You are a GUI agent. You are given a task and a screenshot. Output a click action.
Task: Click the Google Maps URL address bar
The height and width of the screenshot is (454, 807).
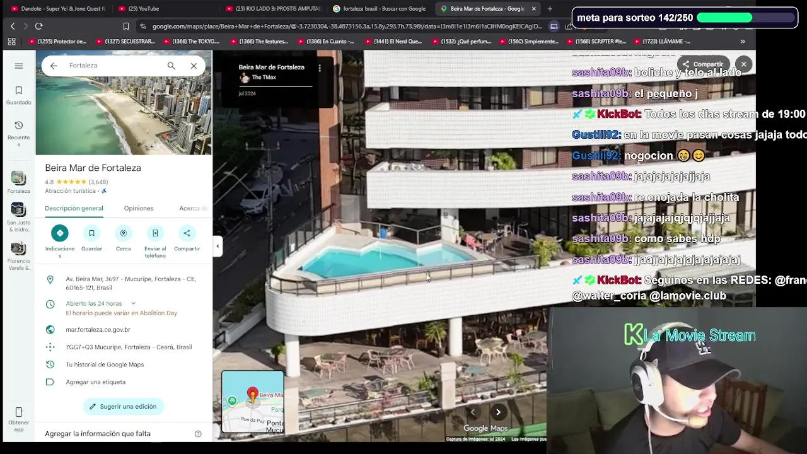347,26
